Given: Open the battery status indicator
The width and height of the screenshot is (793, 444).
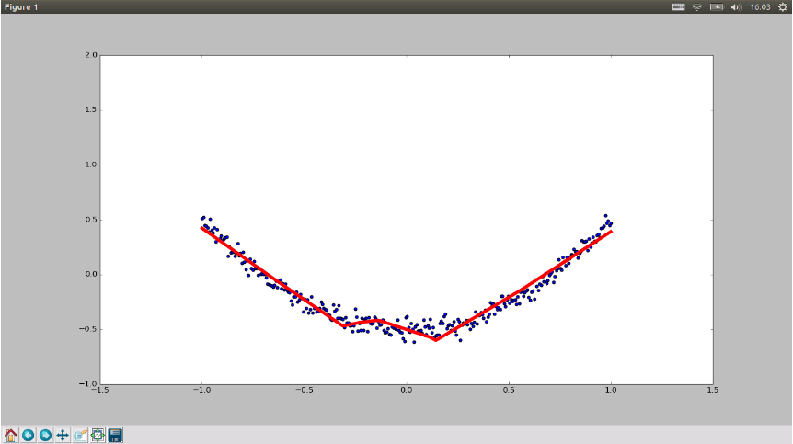Looking at the screenshot, I should click(x=717, y=7).
